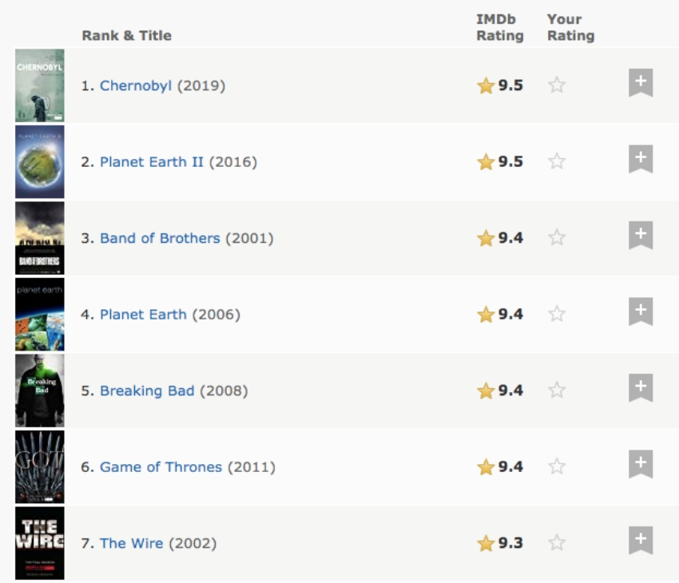The height and width of the screenshot is (583, 679).
Task: Go to Game of Thrones title page
Action: (x=161, y=467)
